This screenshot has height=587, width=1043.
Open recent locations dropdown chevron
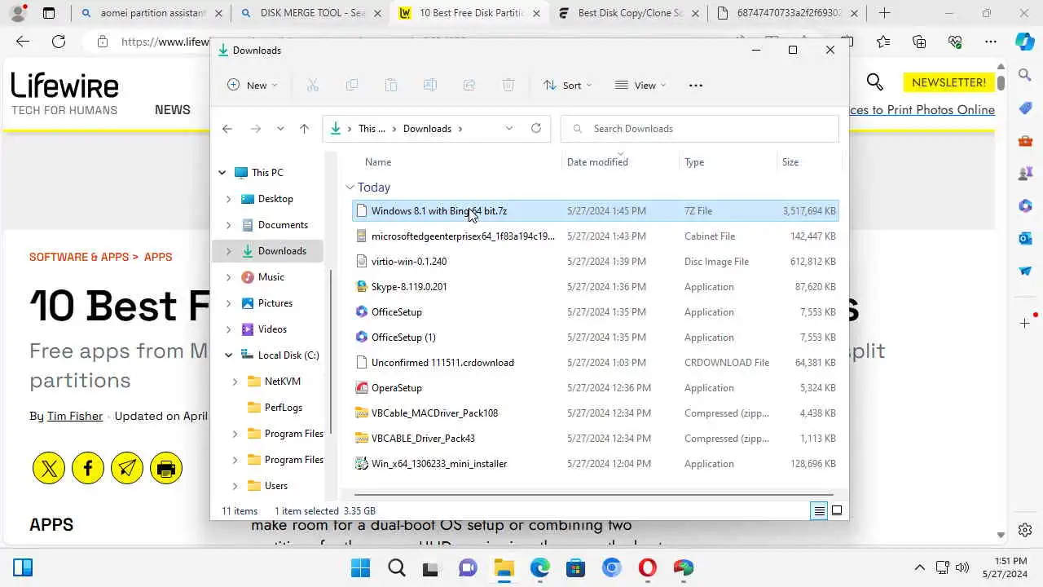tap(280, 129)
